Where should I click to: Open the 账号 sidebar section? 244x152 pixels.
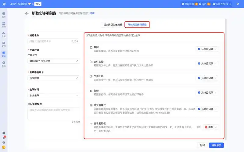coord(4,15)
